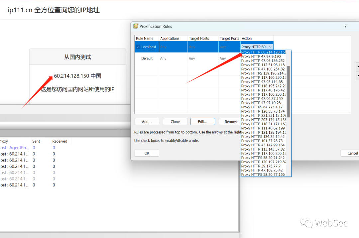Click the Applications column header
The width and height of the screenshot is (359, 238).
click(x=173, y=39)
